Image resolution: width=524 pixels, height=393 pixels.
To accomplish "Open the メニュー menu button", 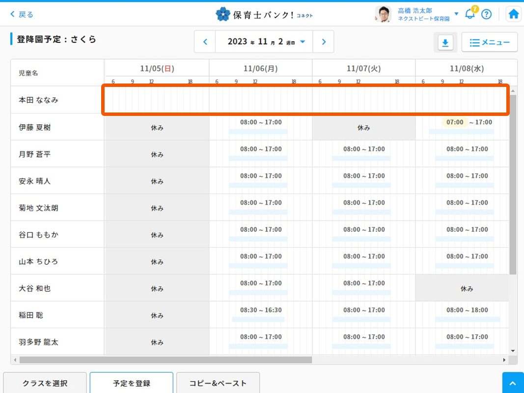I will tap(489, 43).
